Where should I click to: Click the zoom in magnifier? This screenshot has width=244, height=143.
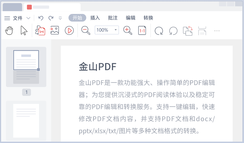coord(128,30)
